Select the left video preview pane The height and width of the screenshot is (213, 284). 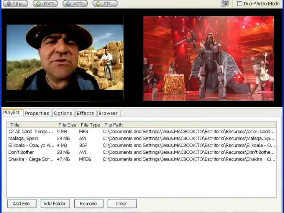tap(65, 57)
